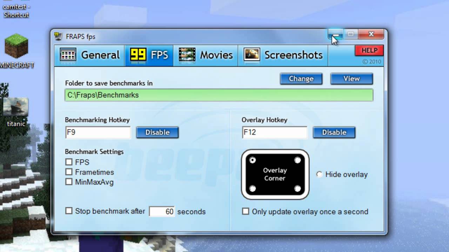Viewport: 449px width, 252px height.
Task: Click the Movies filmstrip icon
Action: point(187,55)
